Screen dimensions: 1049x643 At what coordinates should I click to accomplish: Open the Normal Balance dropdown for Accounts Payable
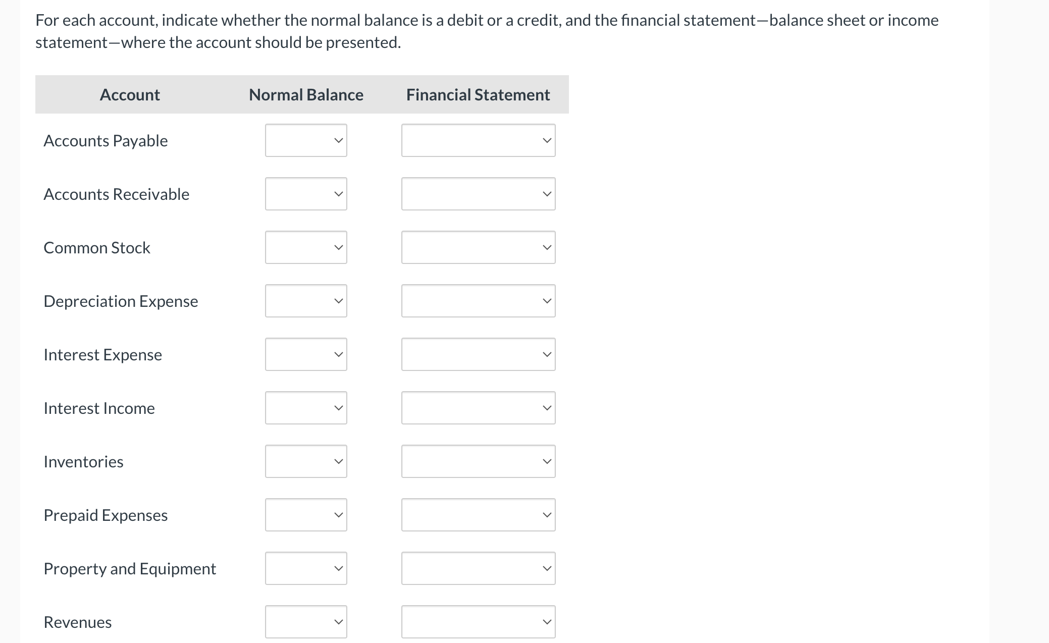pyautogui.click(x=305, y=140)
